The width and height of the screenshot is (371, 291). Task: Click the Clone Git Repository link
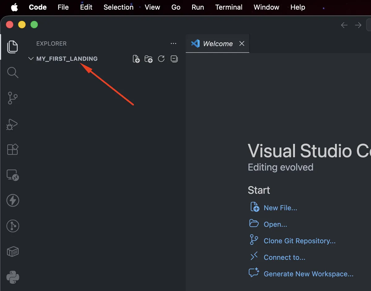coord(299,241)
